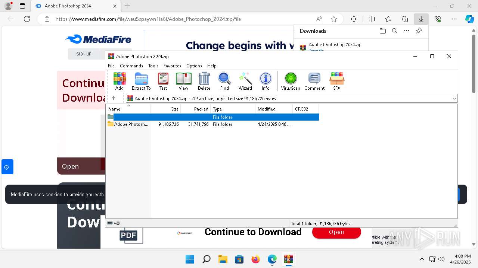The width and height of the screenshot is (478, 268).
Task: Start VirusScan on the archive
Action: click(x=291, y=81)
